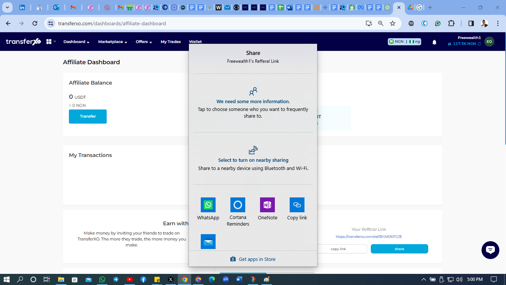The image size is (506, 285).
Task: Open Chrome zoom magnifier icon in address bar
Action: click(381, 23)
